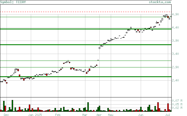This screenshot has height=116, width=187.
Task: Click the Jan 2025 month label
Action: 35,115
